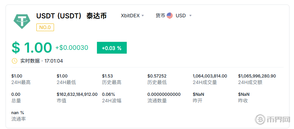
Task: Click the NO.0 rank badge
Action: click(45, 27)
